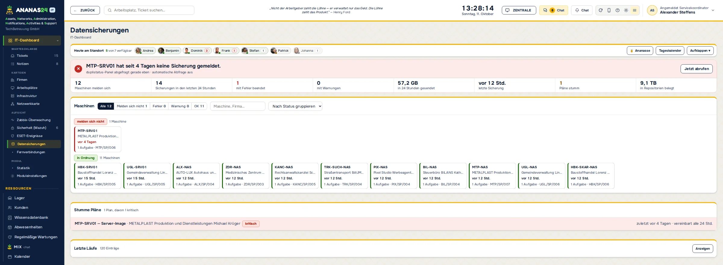Click the Tageskalender button
Image resolution: width=723 pixels, height=265 pixels.
(x=670, y=51)
